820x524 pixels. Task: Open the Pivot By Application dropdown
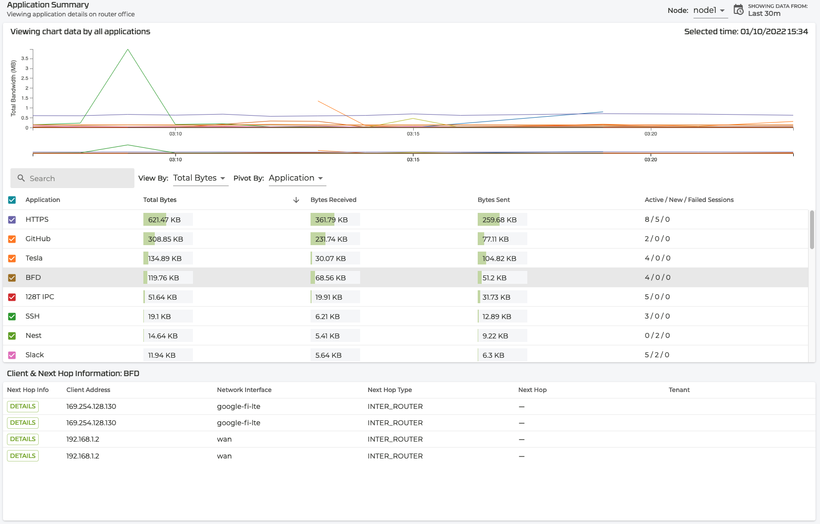point(296,178)
